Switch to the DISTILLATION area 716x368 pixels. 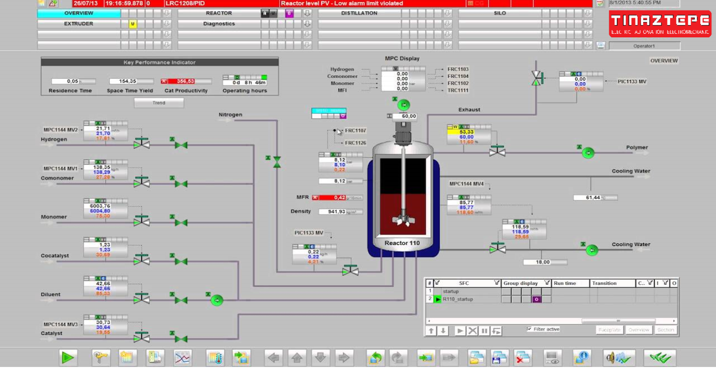click(360, 13)
